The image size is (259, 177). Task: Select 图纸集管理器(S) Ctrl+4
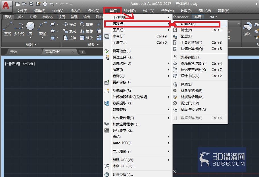pos(199,64)
